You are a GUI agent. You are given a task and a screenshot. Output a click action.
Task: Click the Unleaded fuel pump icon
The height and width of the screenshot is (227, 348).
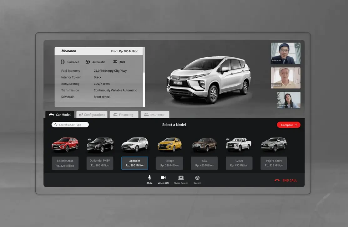[63, 62]
